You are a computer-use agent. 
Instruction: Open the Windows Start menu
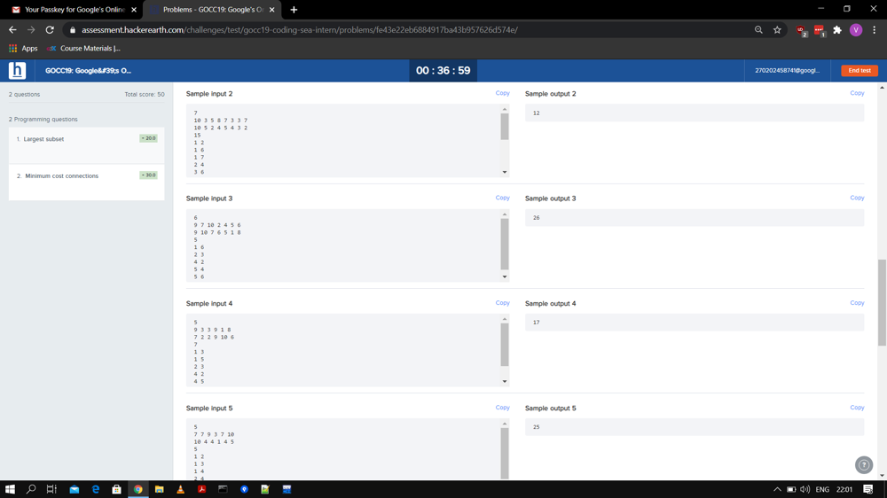pos(10,489)
